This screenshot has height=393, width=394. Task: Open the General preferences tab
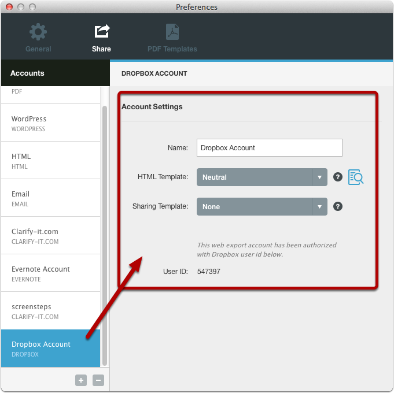38,38
